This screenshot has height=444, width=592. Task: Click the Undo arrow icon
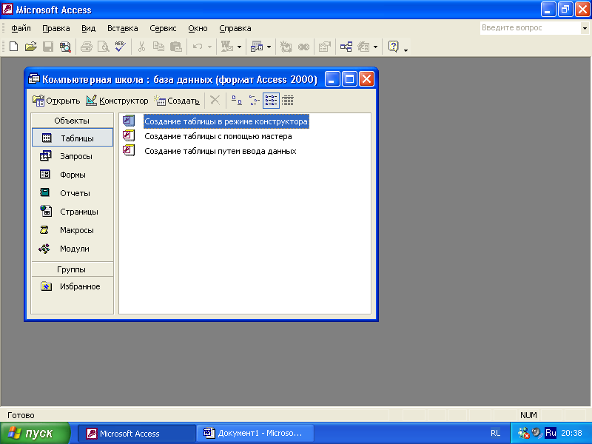pyautogui.click(x=198, y=47)
